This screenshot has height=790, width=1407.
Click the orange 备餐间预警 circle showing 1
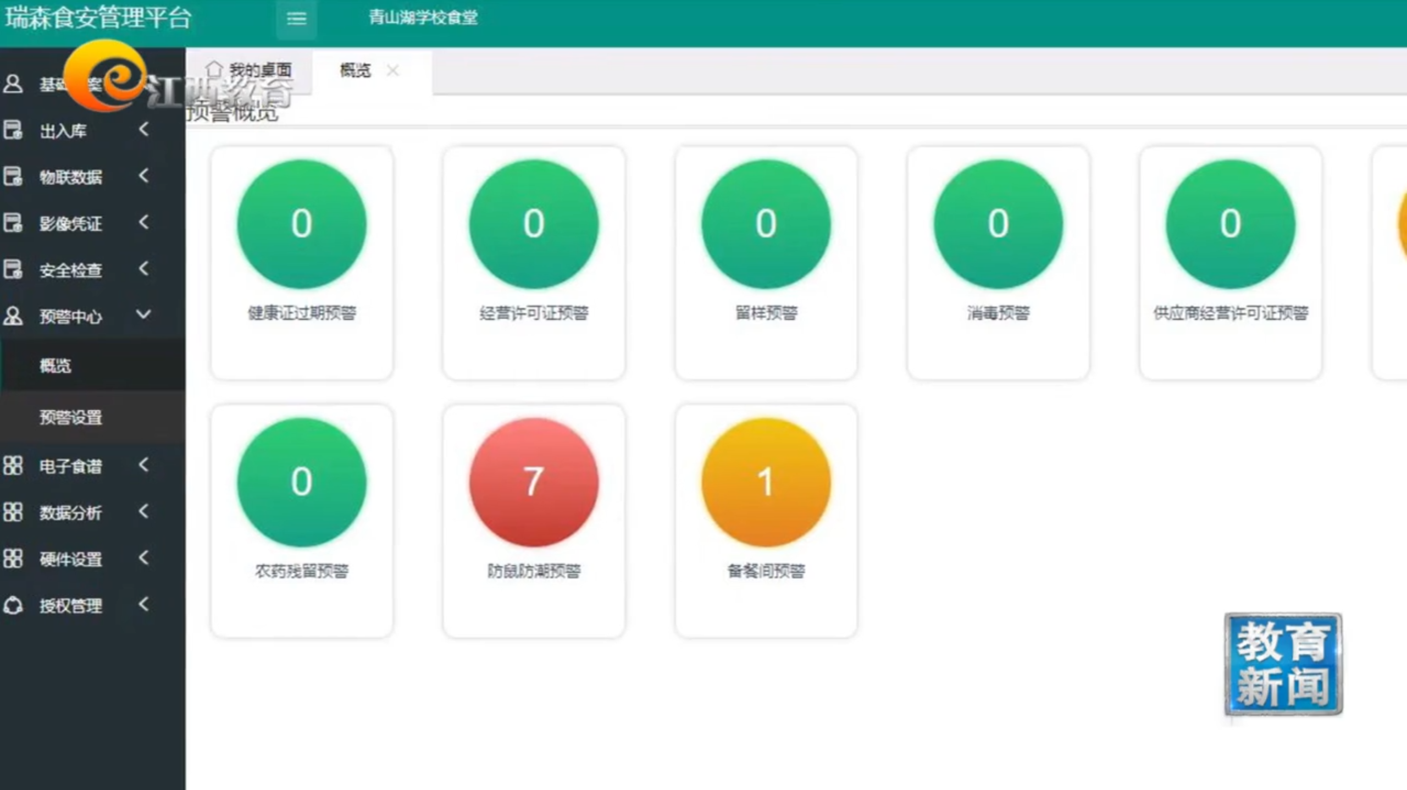coord(766,482)
